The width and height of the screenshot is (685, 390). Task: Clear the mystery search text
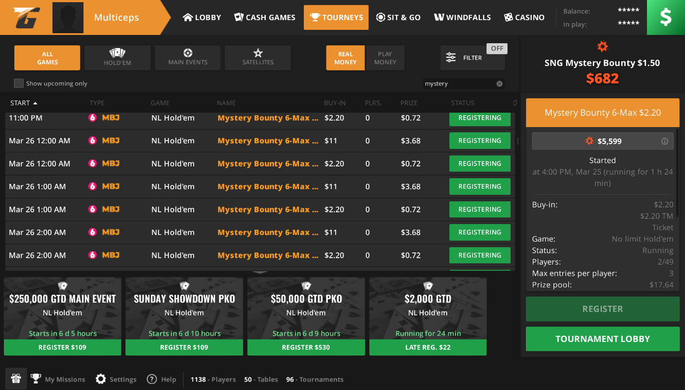(x=499, y=84)
